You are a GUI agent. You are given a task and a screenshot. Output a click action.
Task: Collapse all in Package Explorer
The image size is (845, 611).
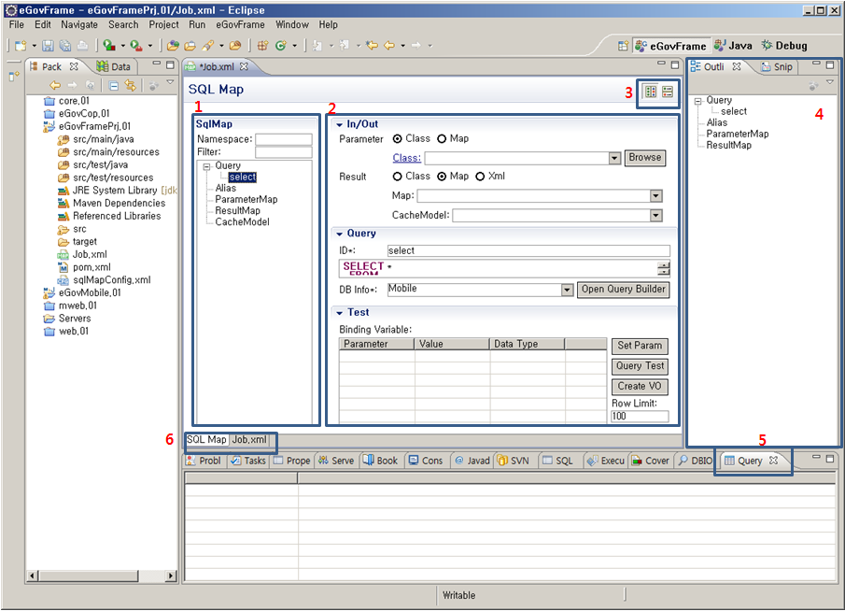pyautogui.click(x=113, y=85)
